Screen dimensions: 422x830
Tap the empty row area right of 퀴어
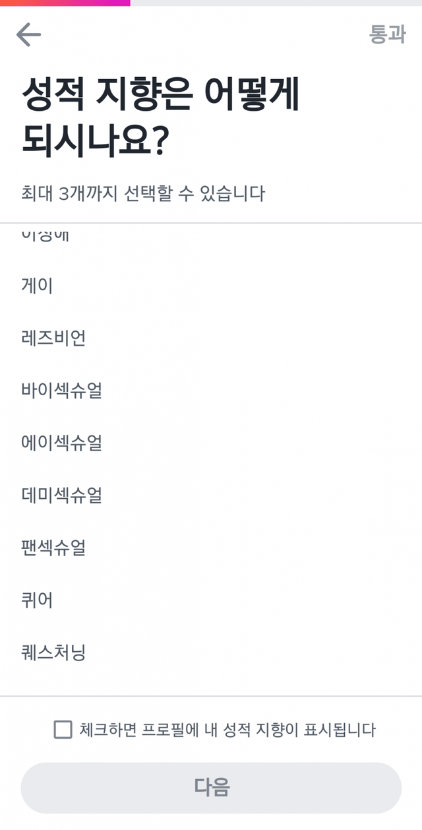[264, 600]
